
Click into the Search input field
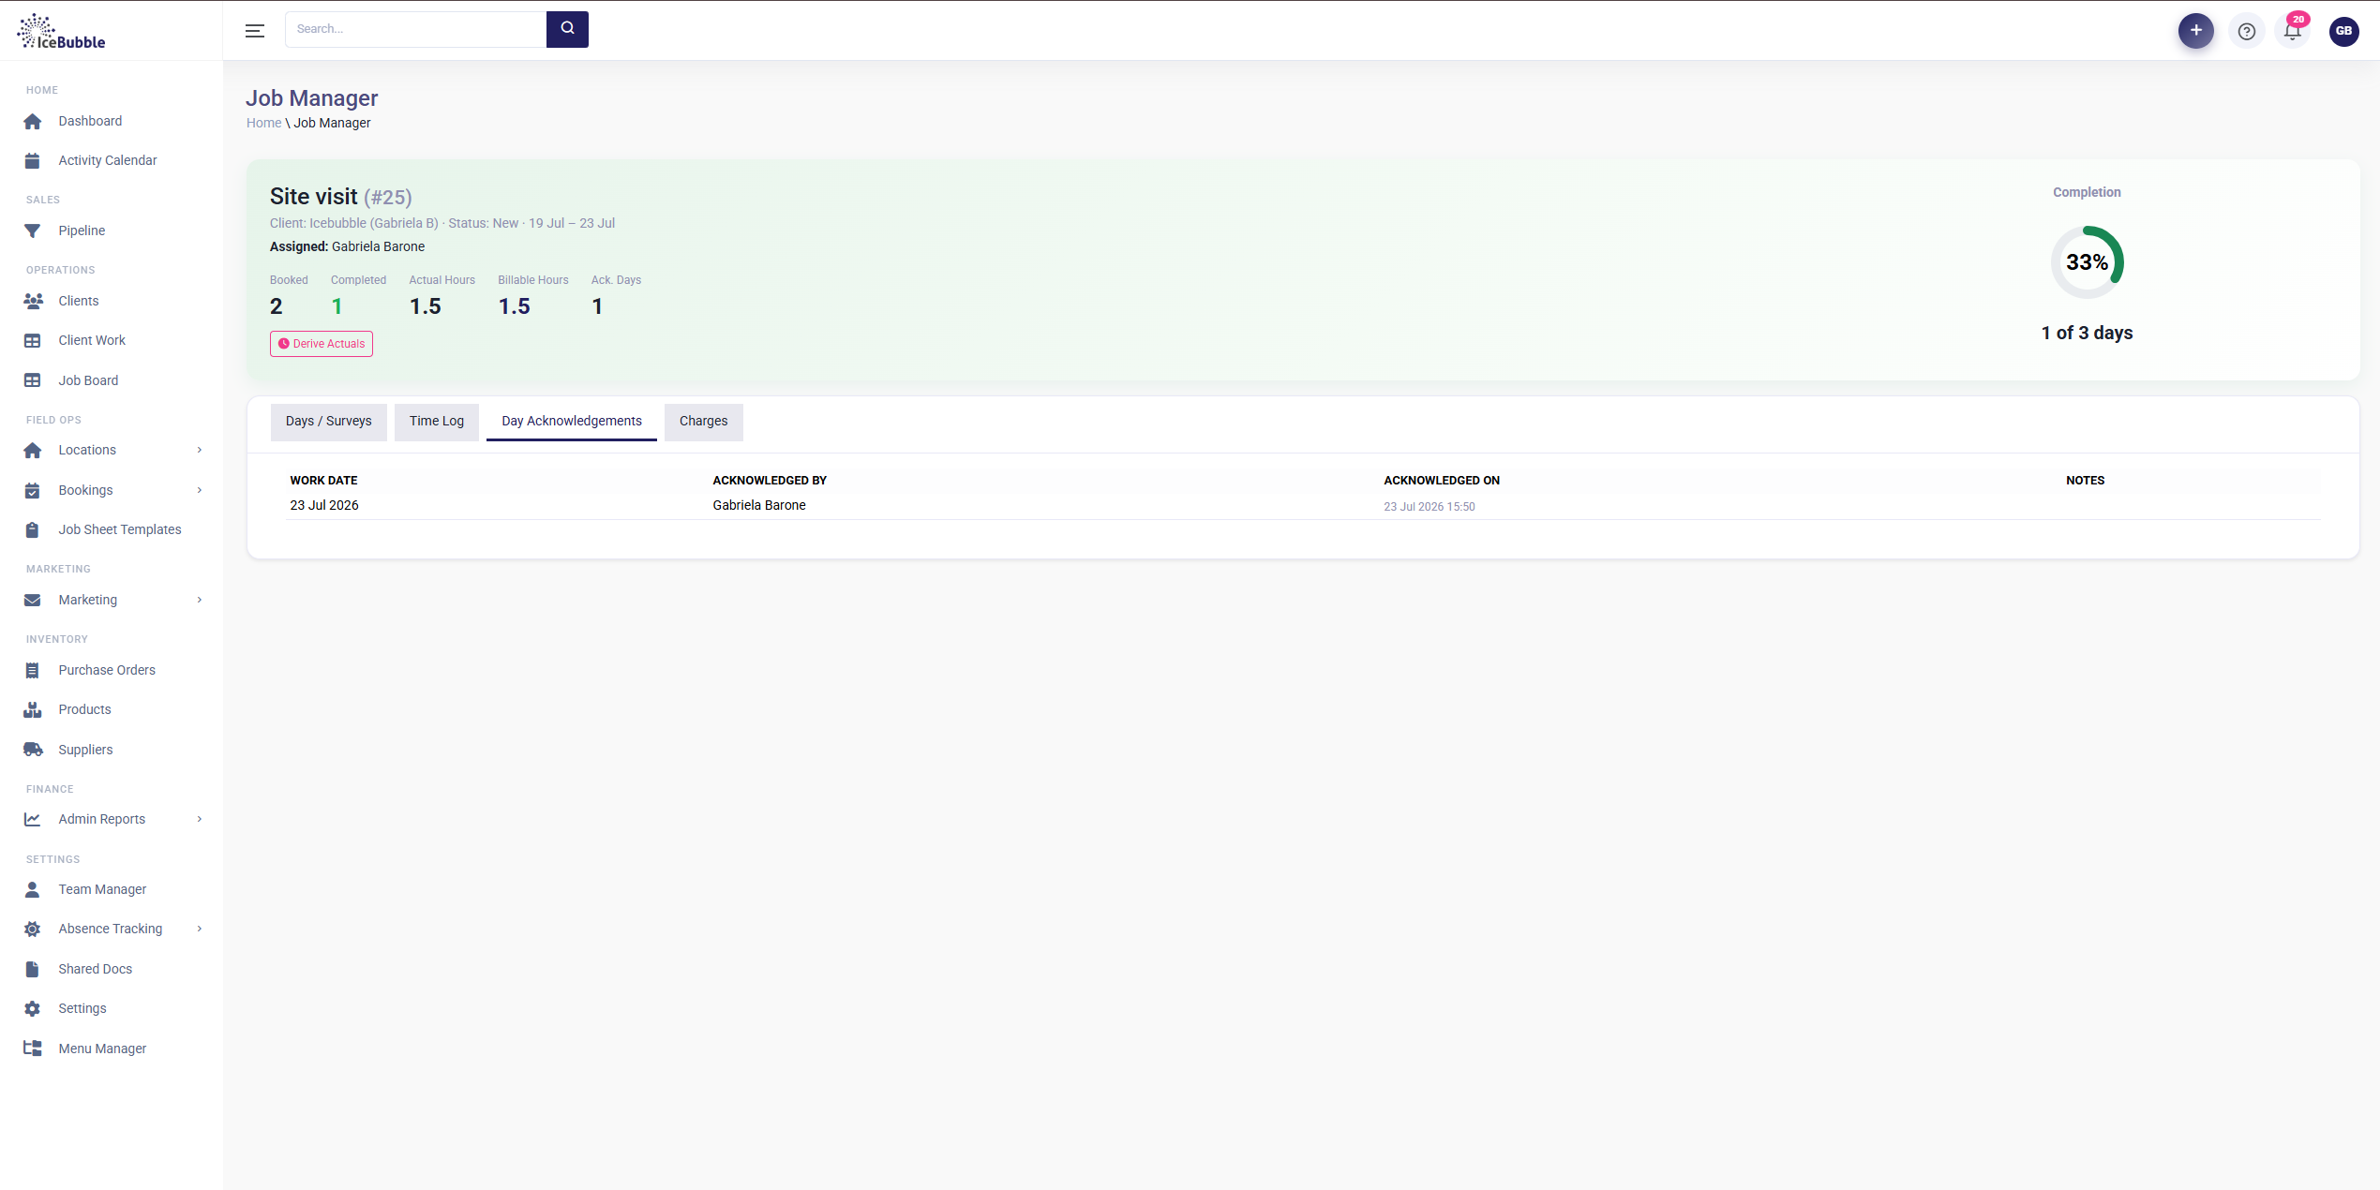tap(415, 29)
